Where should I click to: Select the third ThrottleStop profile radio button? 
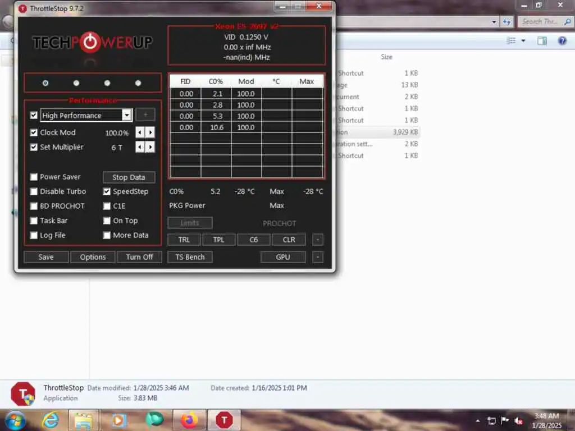coord(107,83)
